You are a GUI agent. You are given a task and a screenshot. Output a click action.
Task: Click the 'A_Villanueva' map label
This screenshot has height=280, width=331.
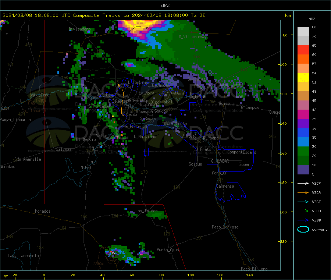coord(192,37)
